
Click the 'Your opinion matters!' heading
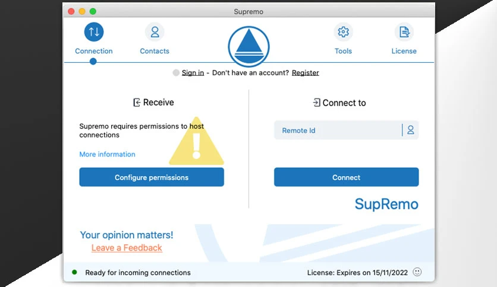pos(127,235)
